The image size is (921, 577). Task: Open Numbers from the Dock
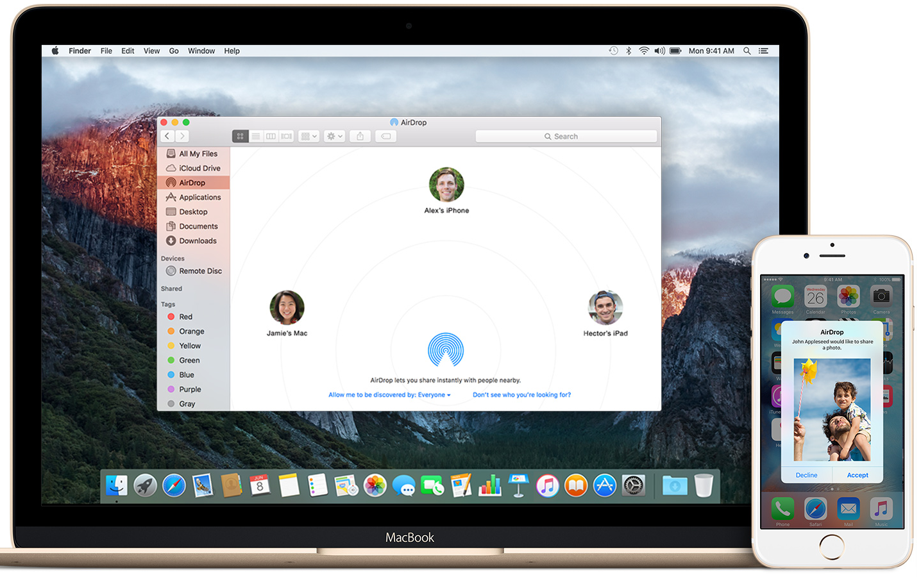tap(489, 486)
